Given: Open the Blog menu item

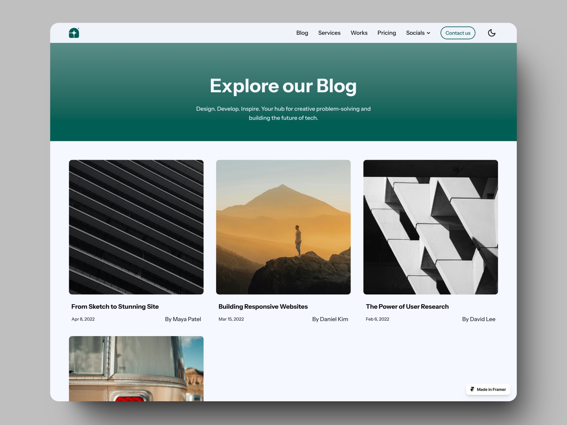Looking at the screenshot, I should (x=302, y=33).
